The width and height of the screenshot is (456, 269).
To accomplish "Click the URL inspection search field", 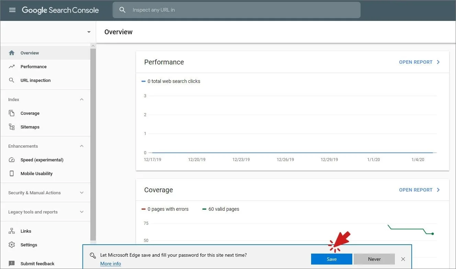I will click(237, 10).
